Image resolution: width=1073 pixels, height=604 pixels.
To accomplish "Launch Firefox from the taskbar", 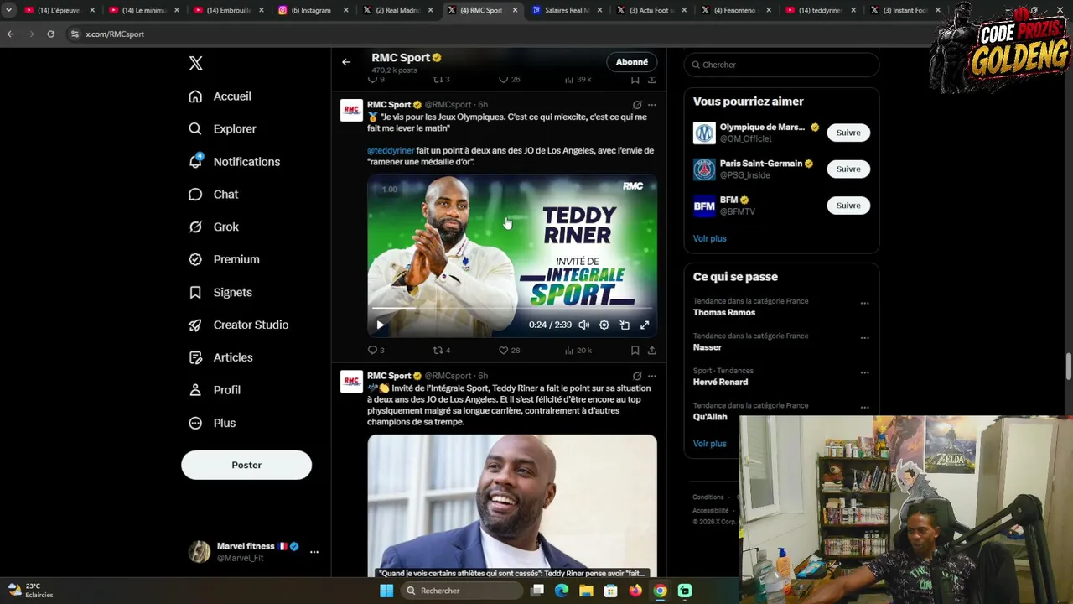I will (635, 591).
